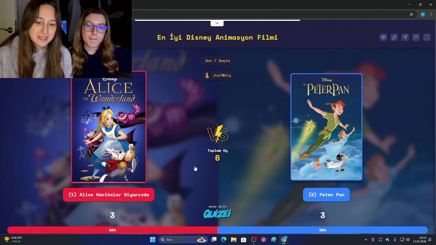Switch to Chrome taskbar icon
Screen dimensions: 436x245
(x=284, y=240)
